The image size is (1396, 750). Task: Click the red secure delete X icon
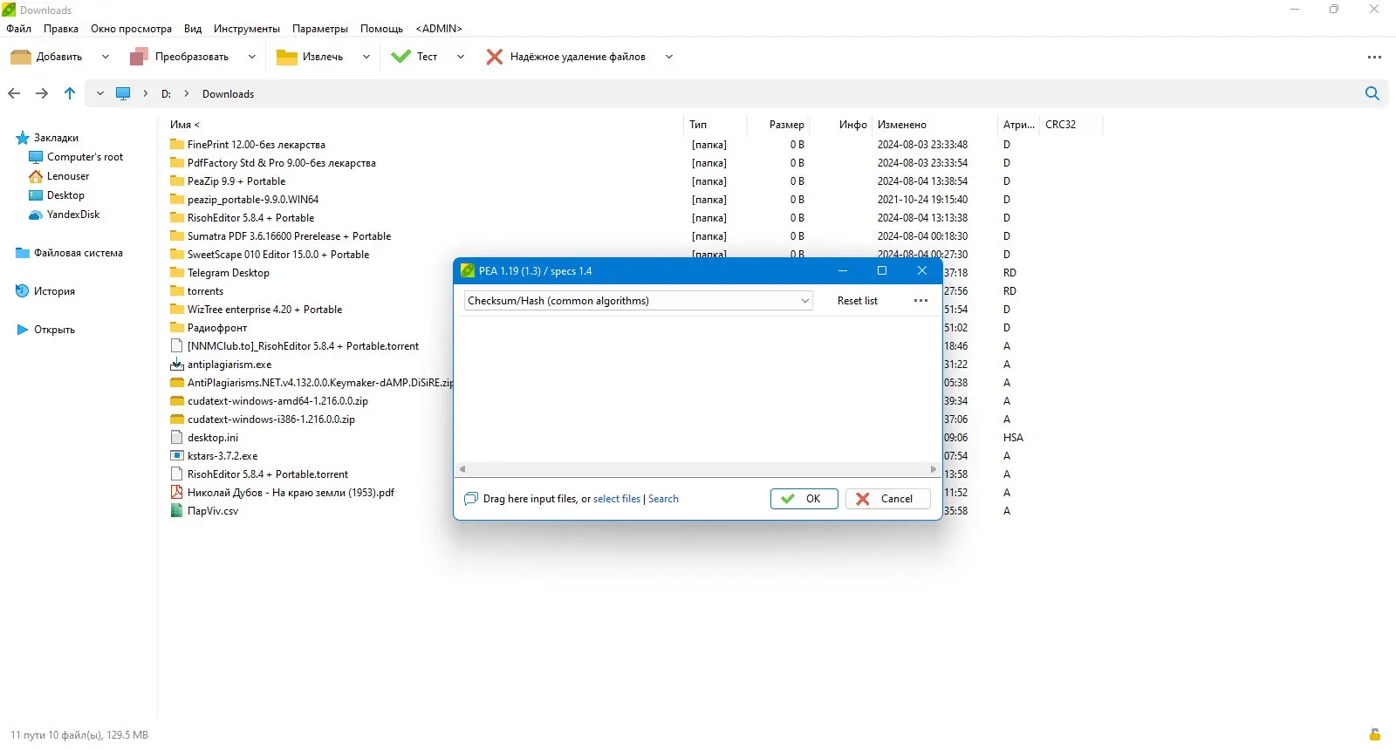[495, 57]
